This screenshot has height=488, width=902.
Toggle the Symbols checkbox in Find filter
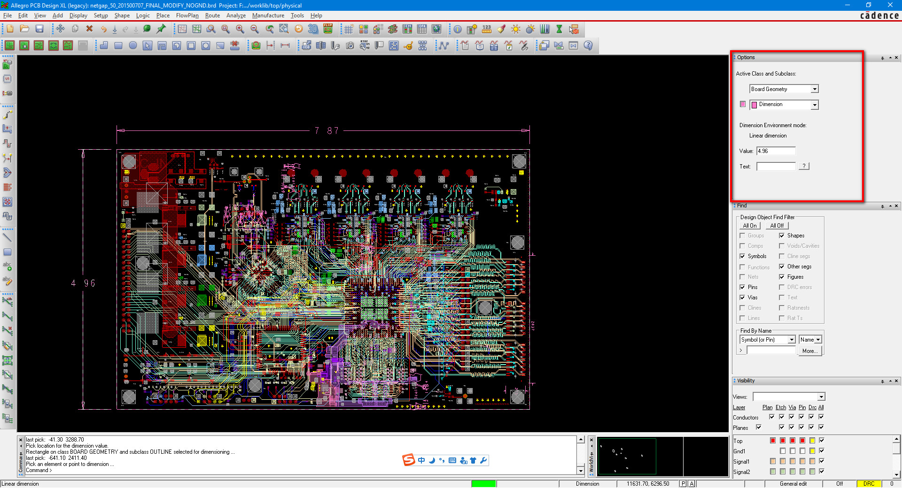tap(742, 256)
